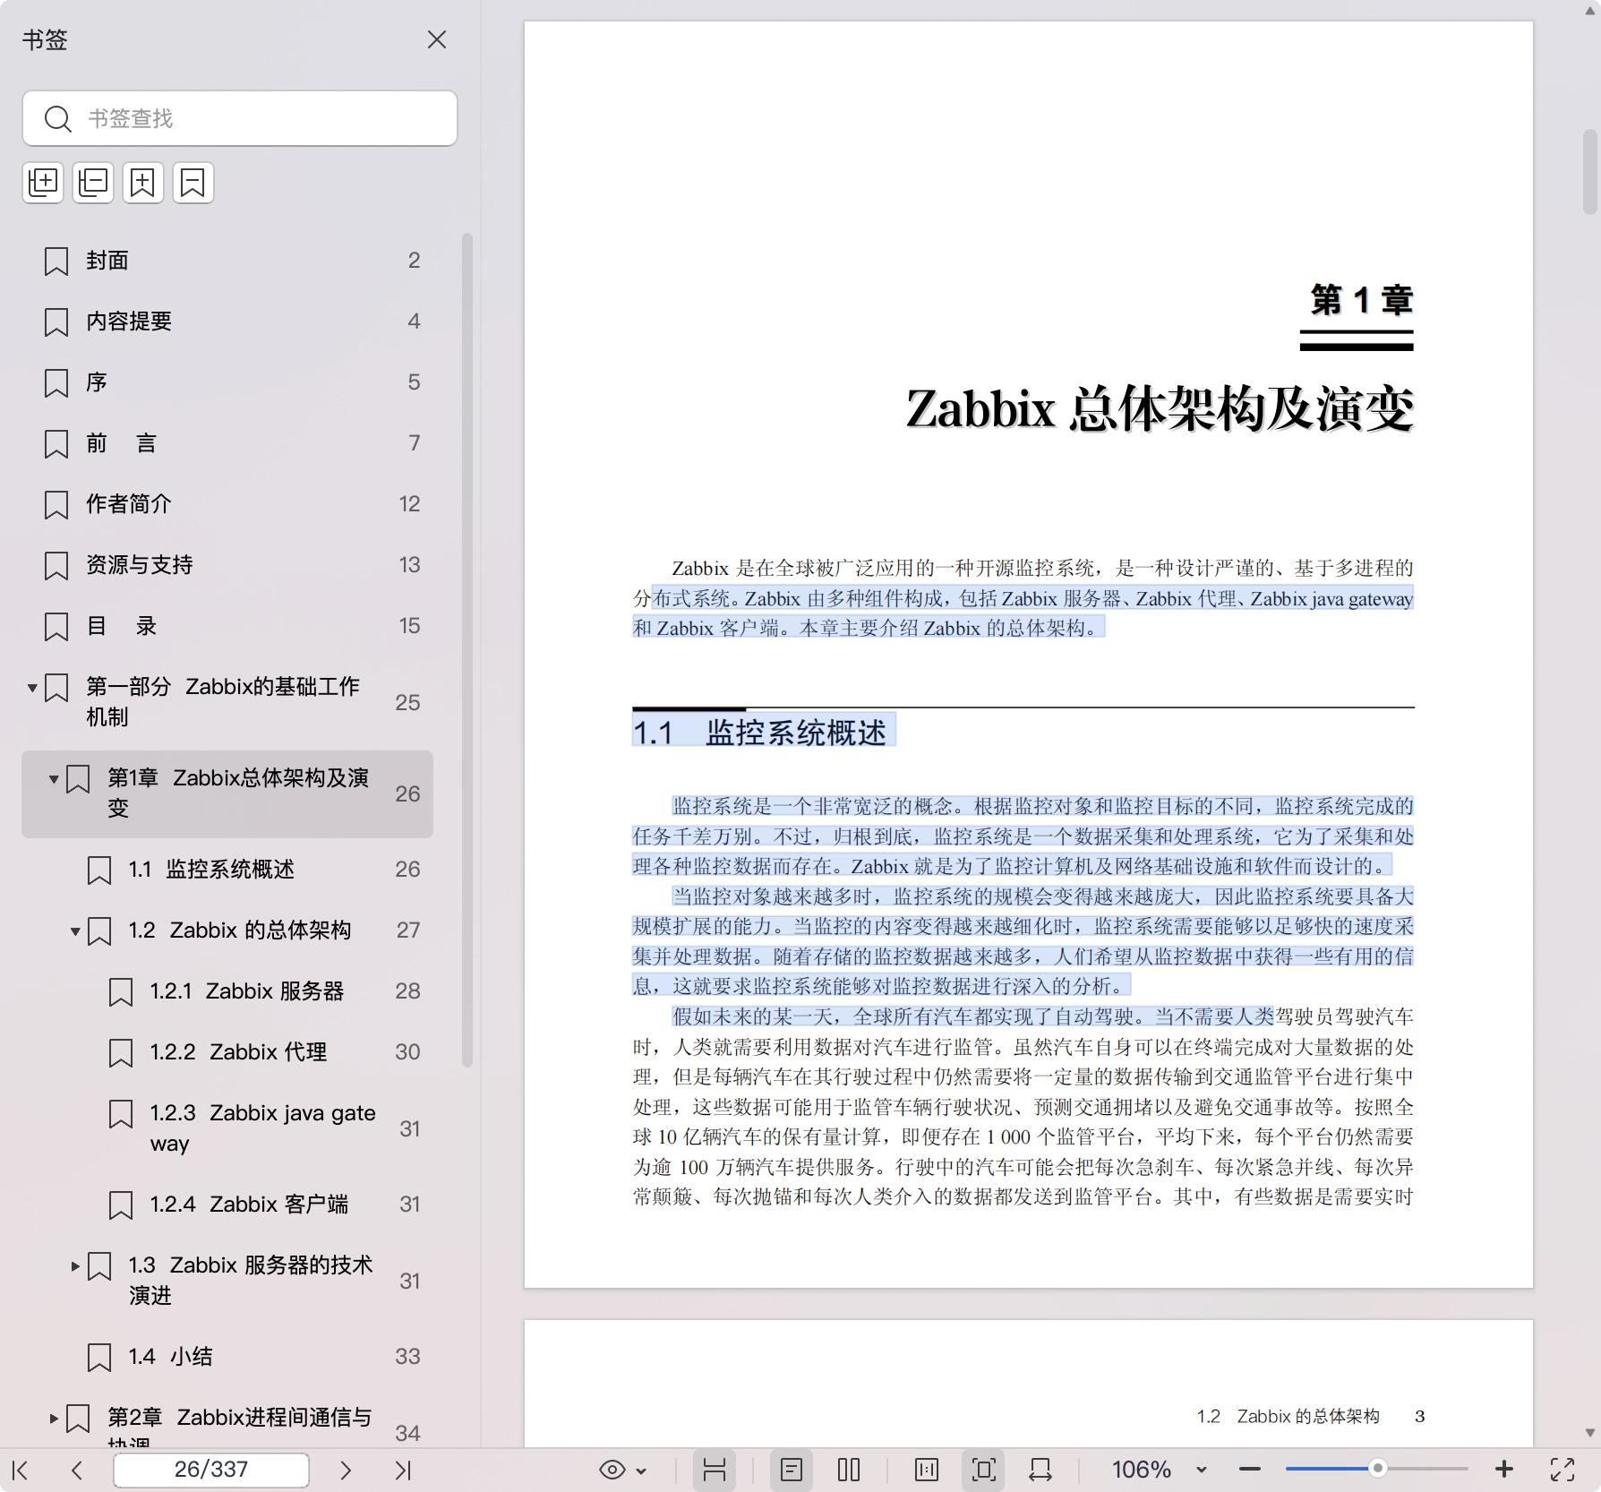Click the page number field 26/337

tap(211, 1470)
